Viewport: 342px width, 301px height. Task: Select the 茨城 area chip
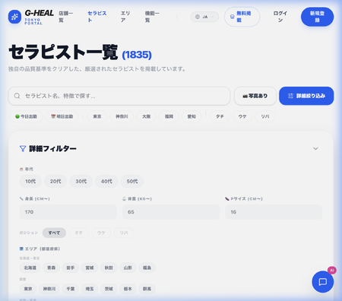tap(109, 289)
